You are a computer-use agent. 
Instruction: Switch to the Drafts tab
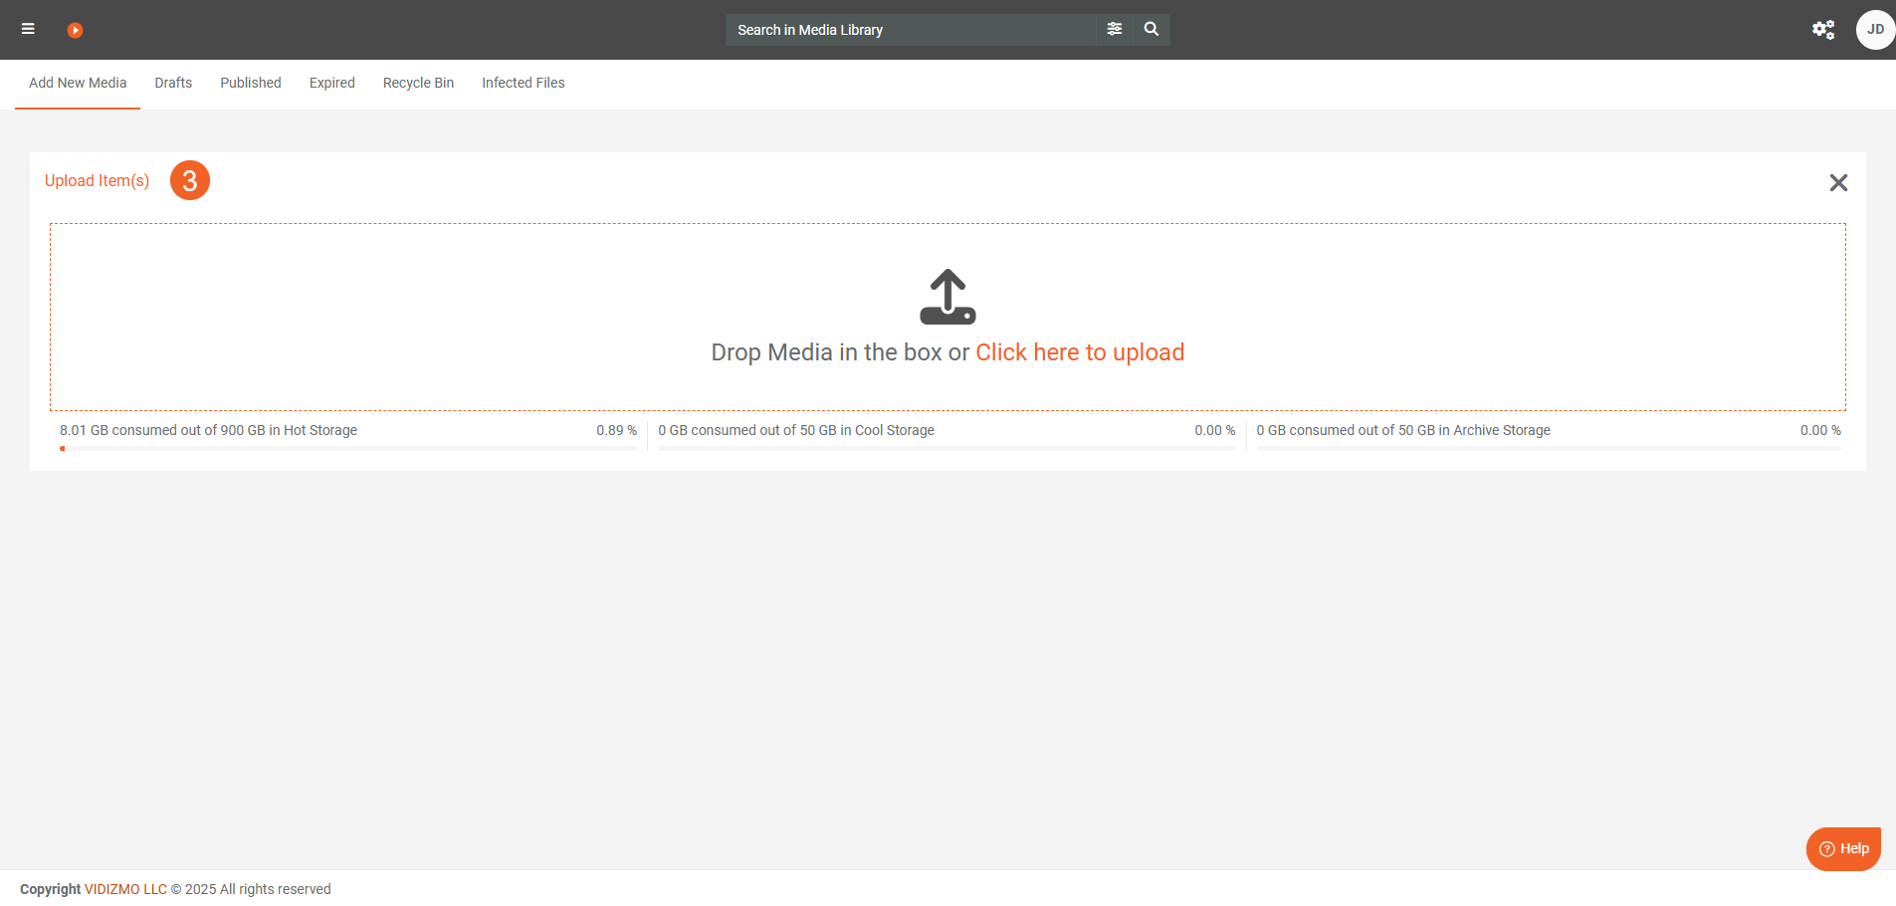click(x=173, y=83)
